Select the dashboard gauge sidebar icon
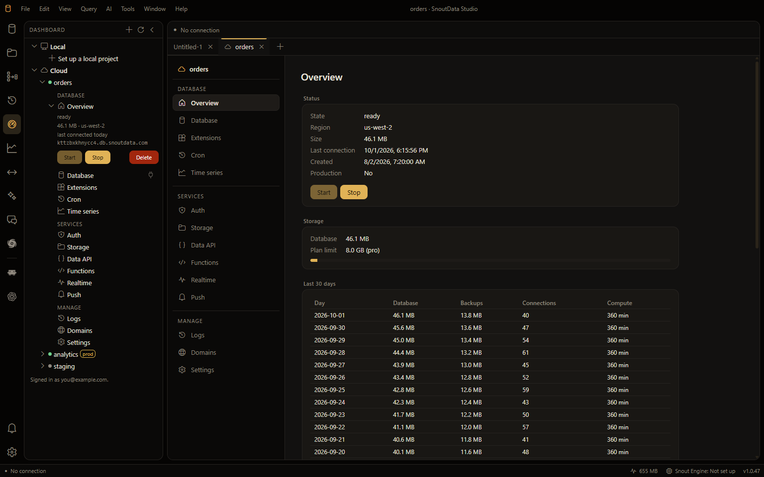This screenshot has height=477, width=764. pos(12,124)
